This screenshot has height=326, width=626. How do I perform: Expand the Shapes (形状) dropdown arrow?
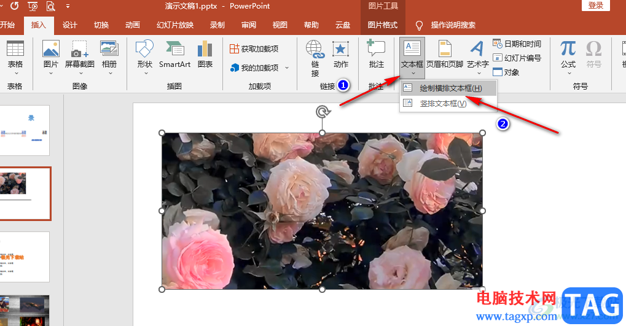pyautogui.click(x=146, y=74)
